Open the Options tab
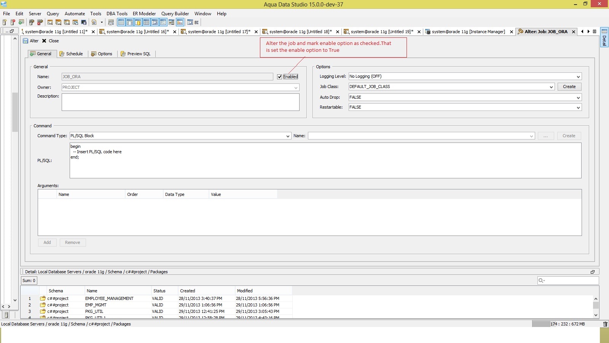The image size is (609, 343). pyautogui.click(x=102, y=54)
